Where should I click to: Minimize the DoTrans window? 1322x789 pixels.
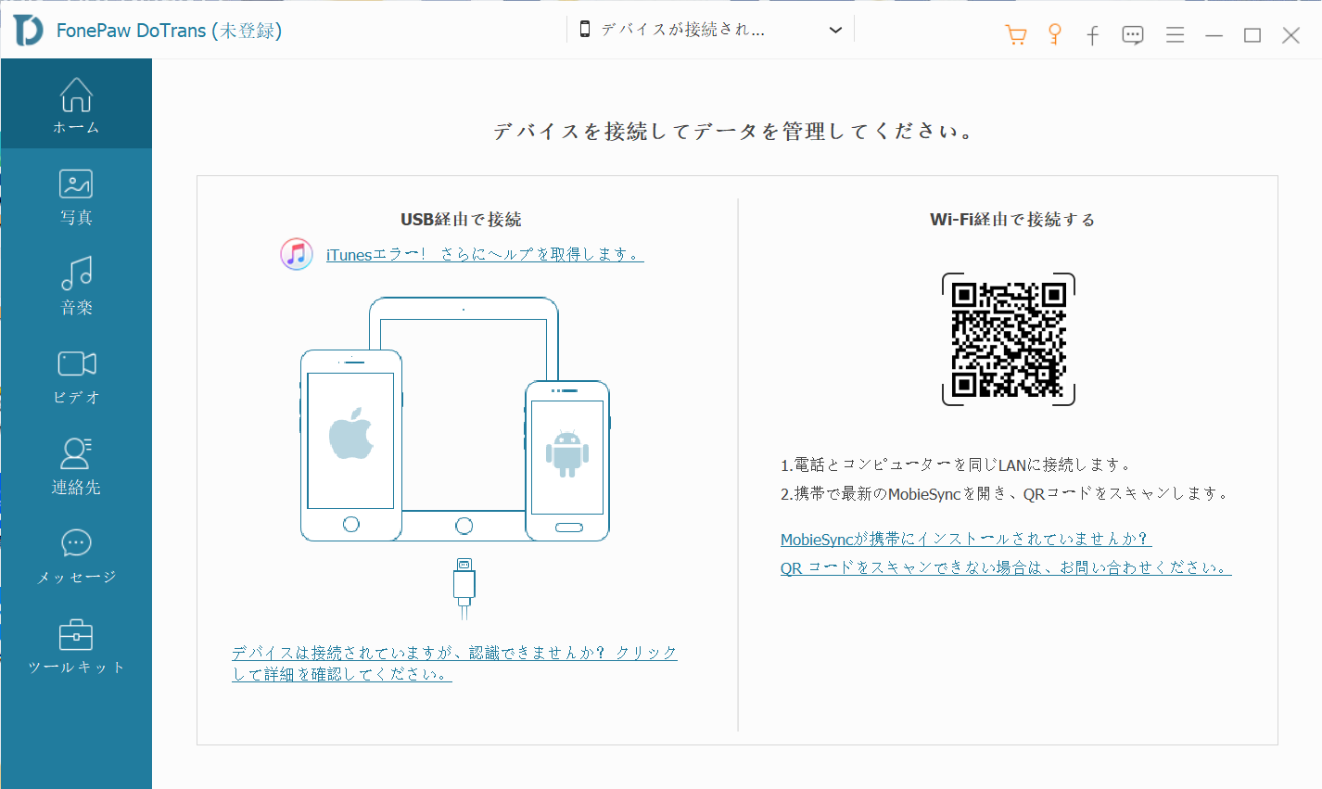tap(1214, 35)
